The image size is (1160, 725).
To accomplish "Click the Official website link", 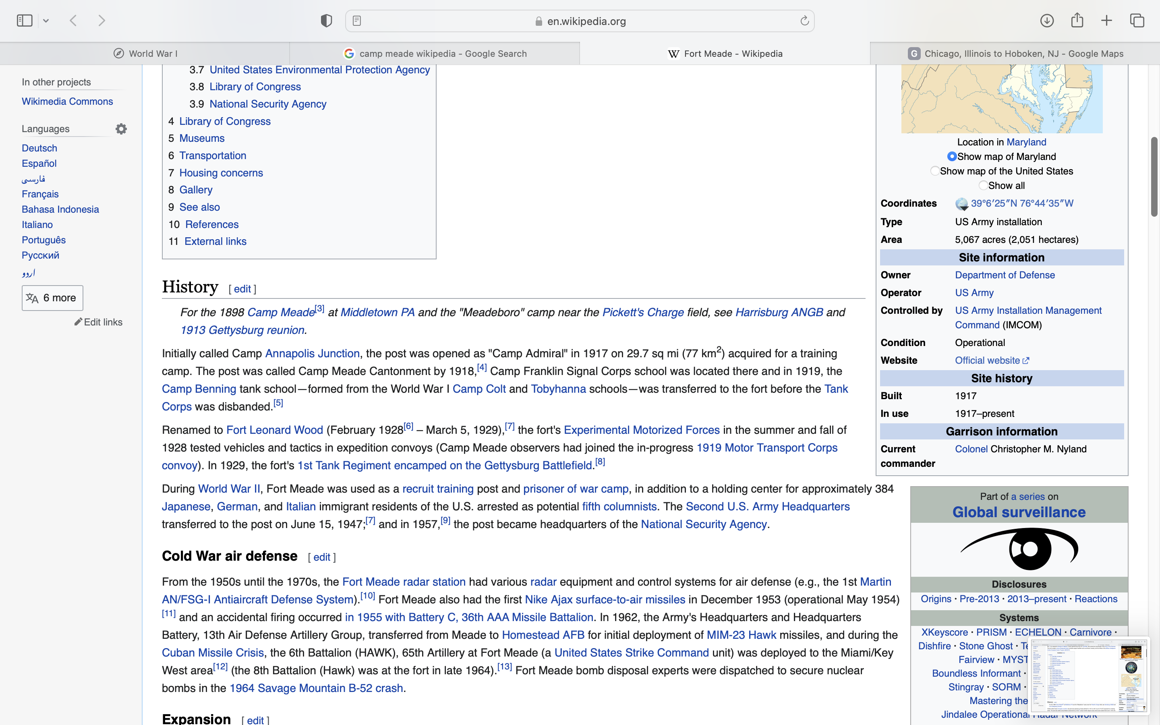I will point(988,360).
